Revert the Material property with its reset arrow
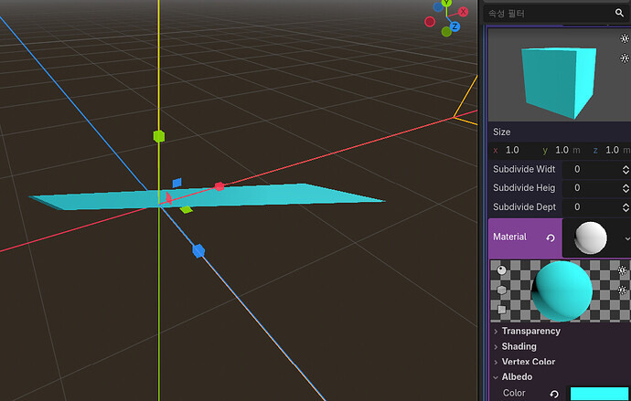 551,237
